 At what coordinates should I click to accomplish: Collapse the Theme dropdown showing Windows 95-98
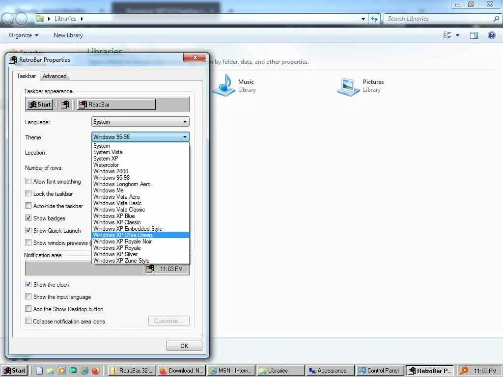point(140,137)
